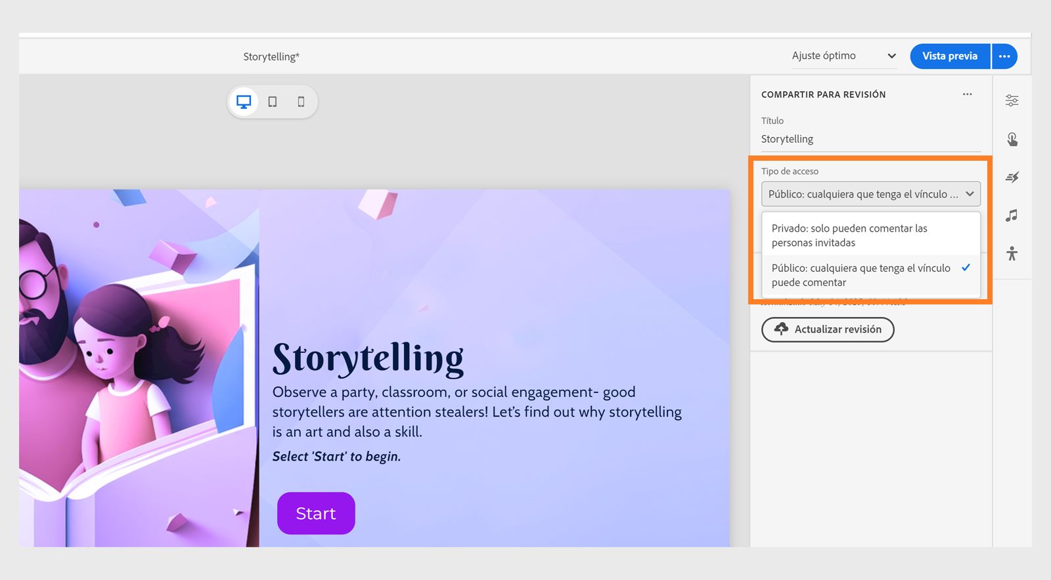Open the properties sliders panel icon

(1012, 100)
